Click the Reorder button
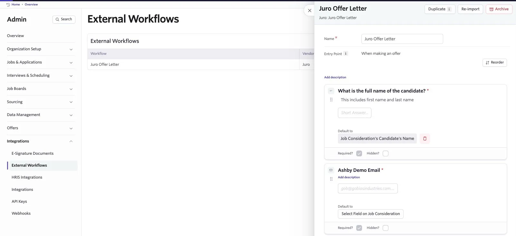 (495, 63)
